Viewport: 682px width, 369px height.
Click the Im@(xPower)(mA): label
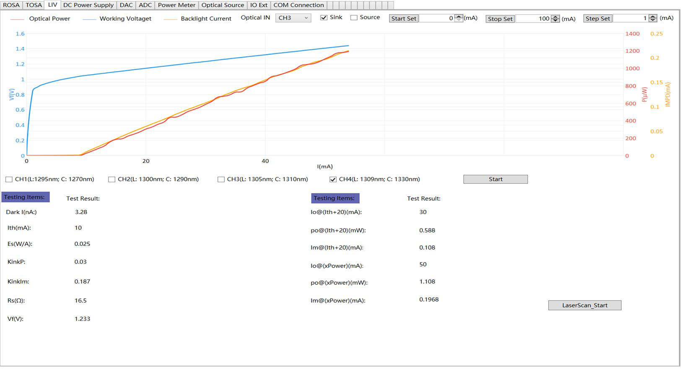point(338,300)
